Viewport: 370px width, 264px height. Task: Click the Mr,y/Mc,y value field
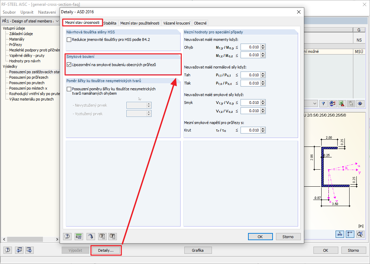pos(251,47)
